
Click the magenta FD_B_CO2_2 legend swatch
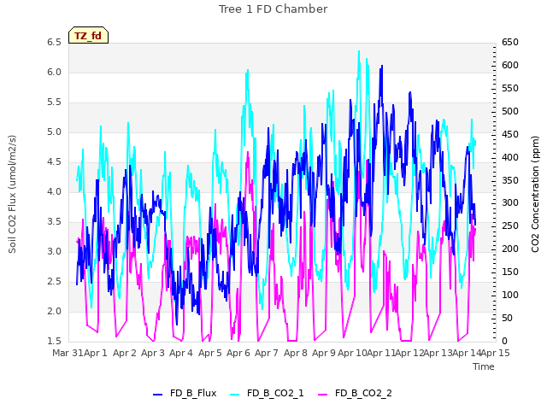[x=323, y=395]
